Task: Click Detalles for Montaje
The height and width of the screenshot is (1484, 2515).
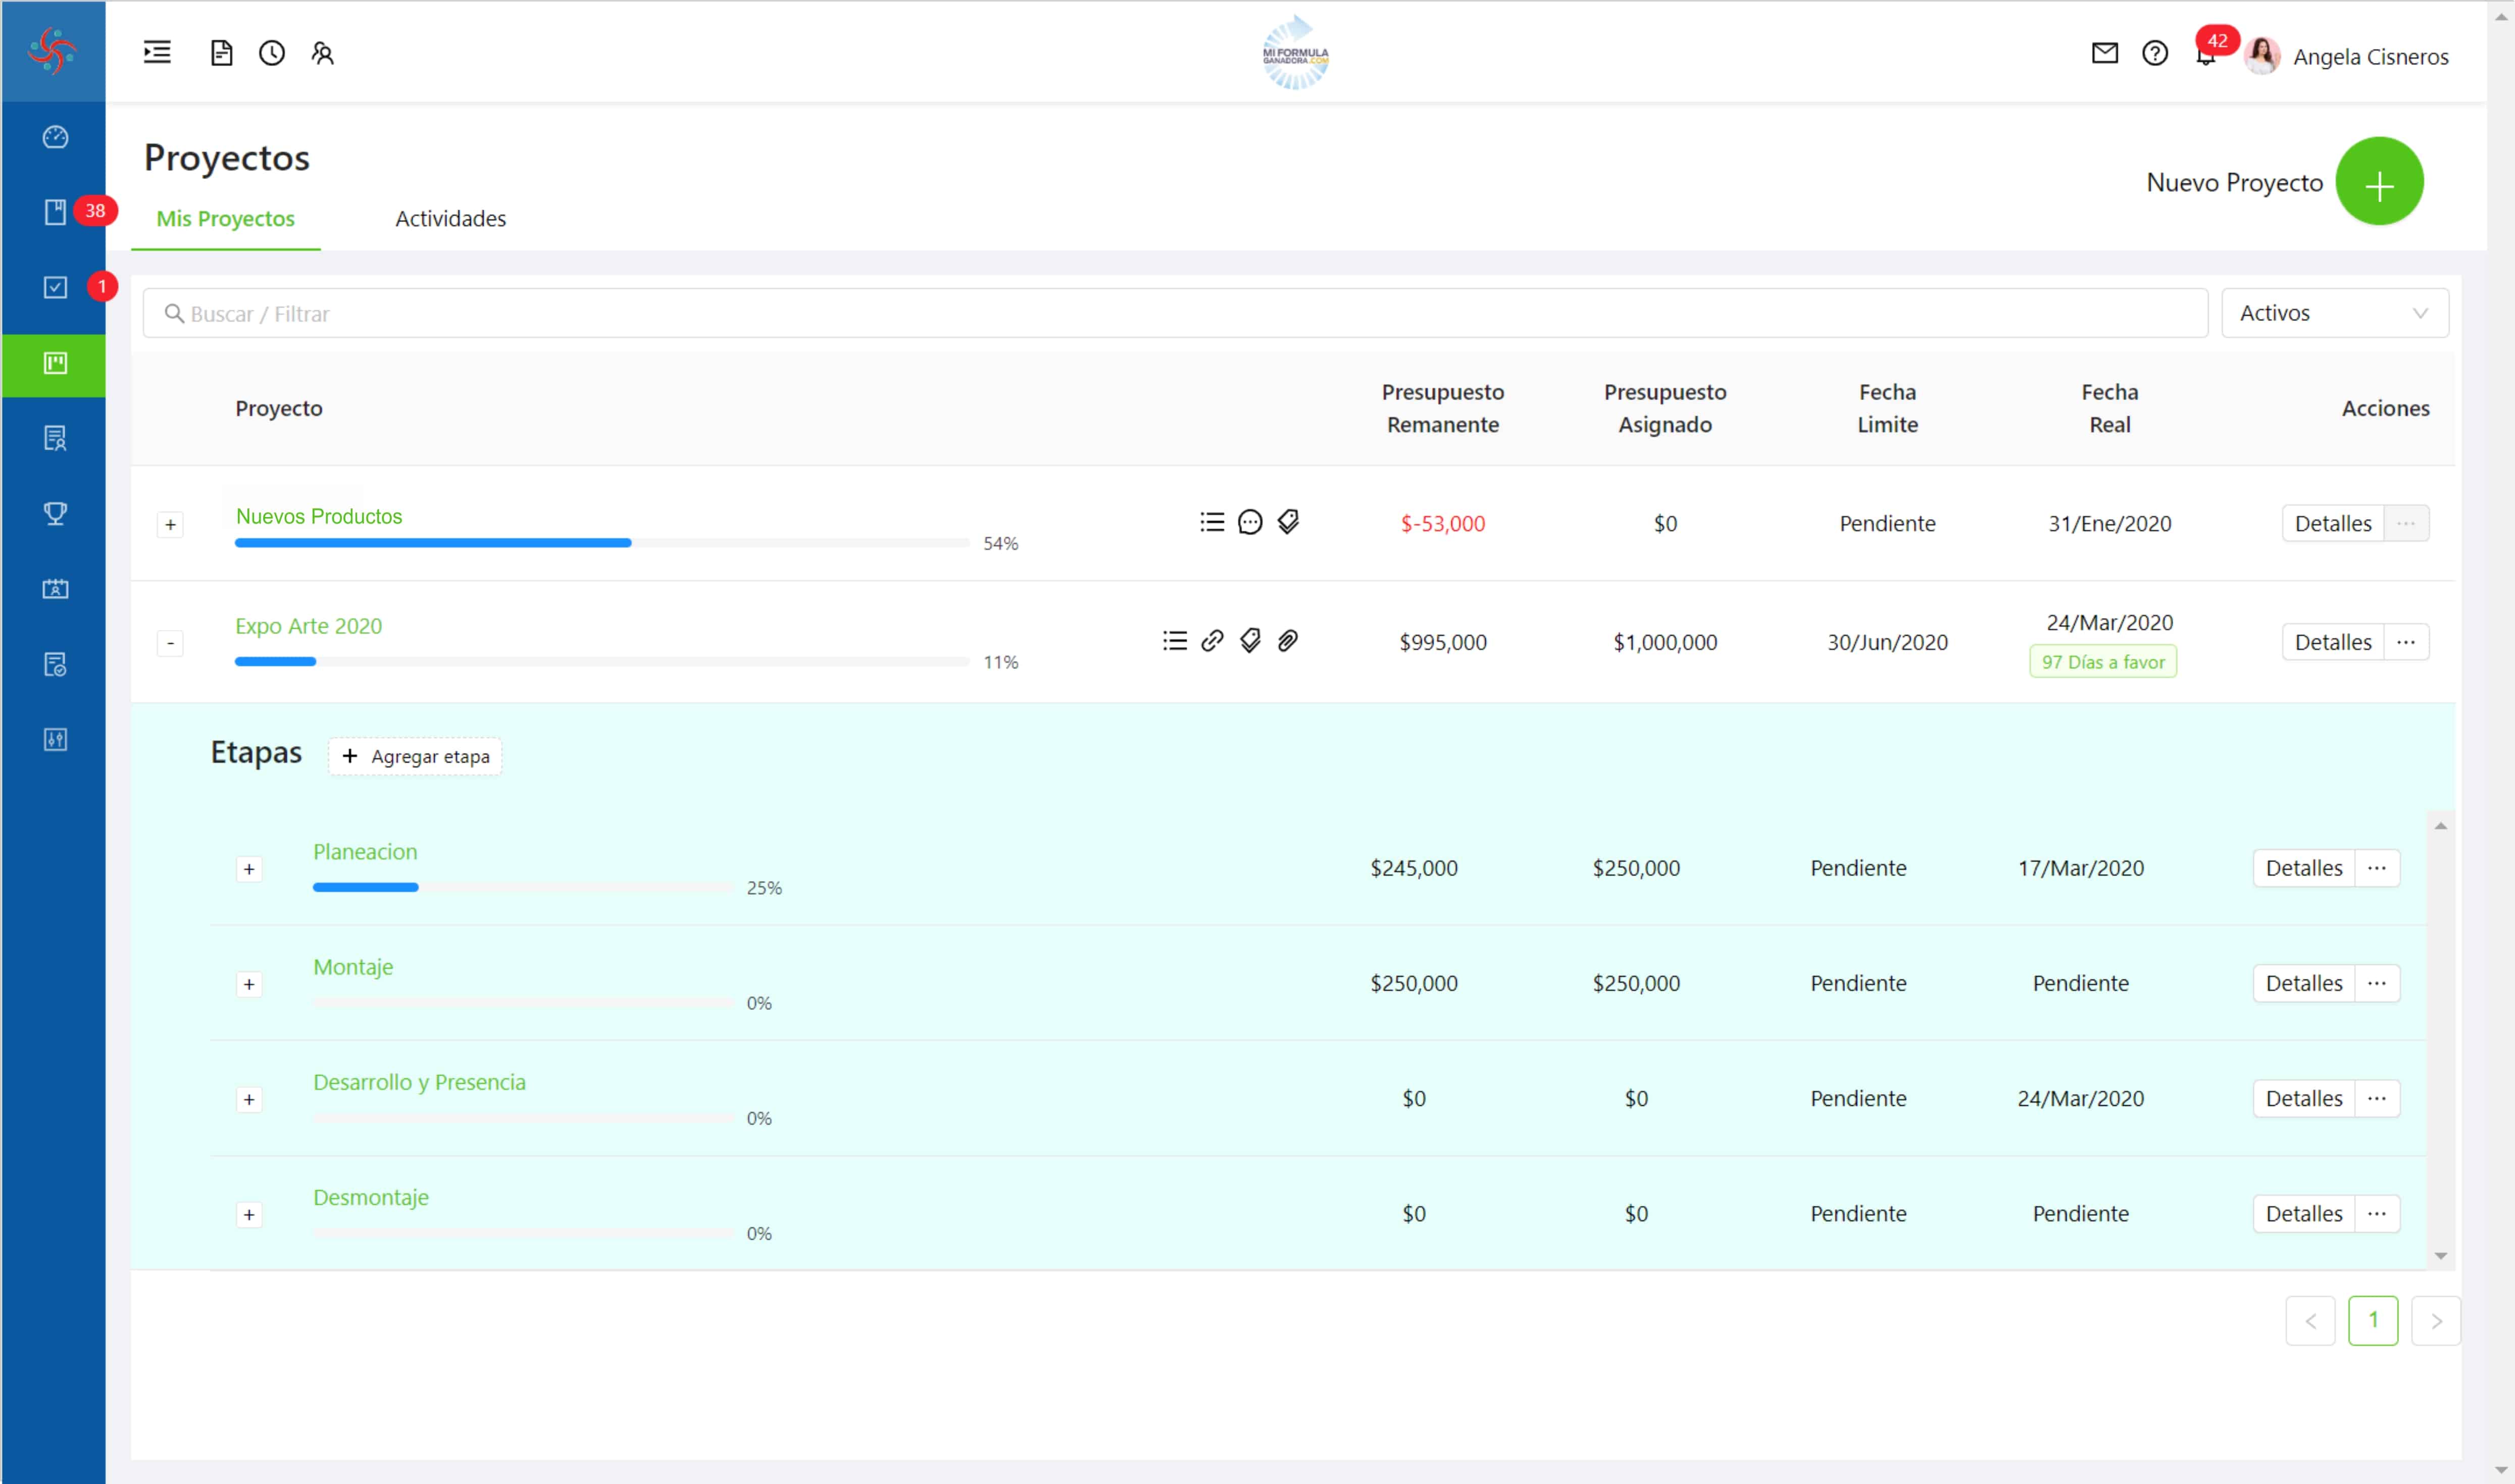Action: coord(2304,983)
